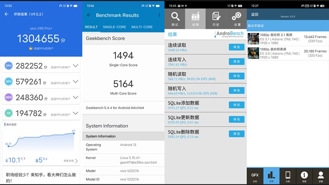Viewport: 329px width, 185px height.
Task: Expand the CPU 282252 score details
Action: [x=76, y=66]
